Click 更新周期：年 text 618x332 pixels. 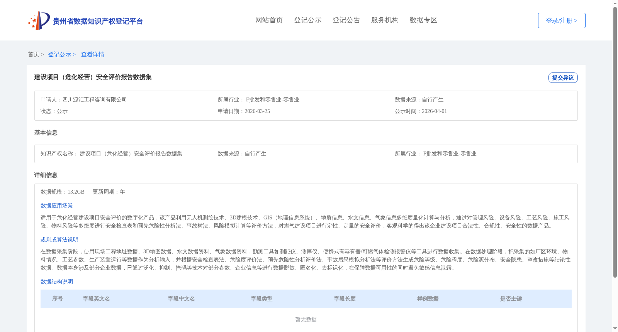coord(109,192)
